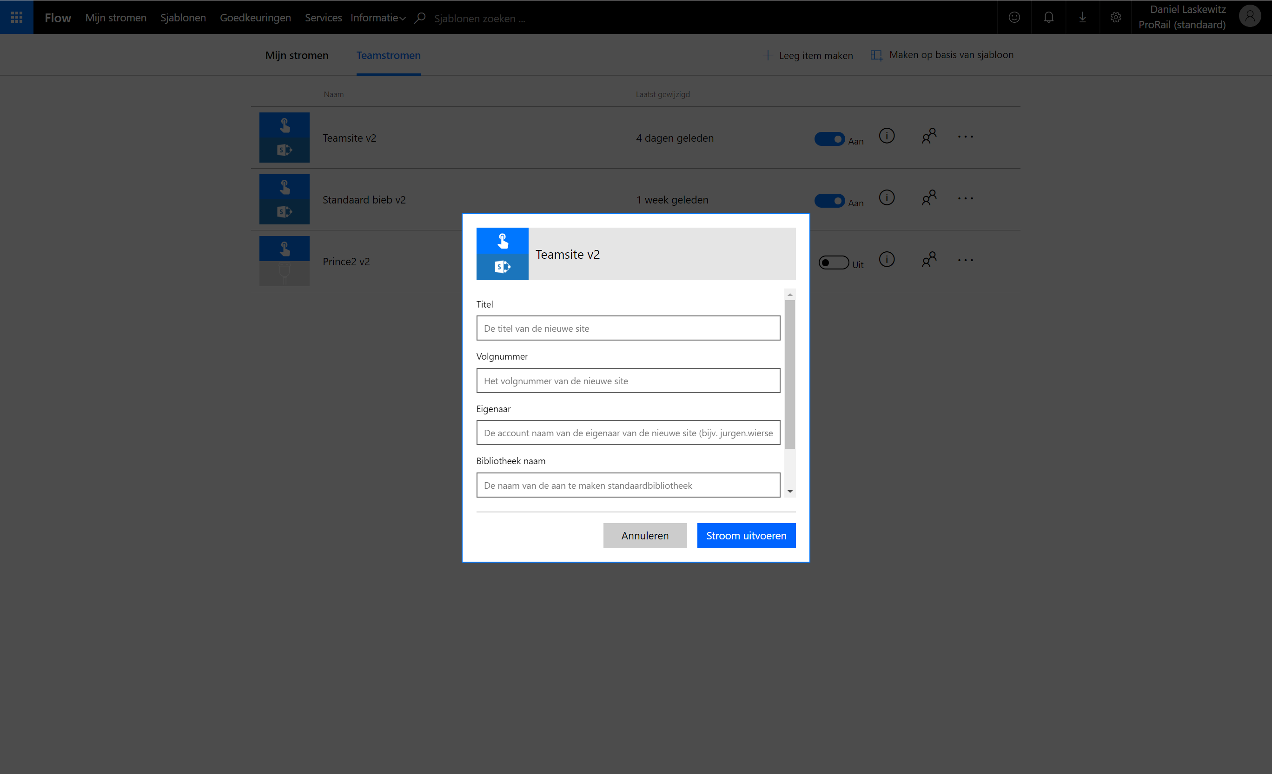The width and height of the screenshot is (1272, 774).
Task: Click the feedback smiley icon
Action: pos(1014,17)
